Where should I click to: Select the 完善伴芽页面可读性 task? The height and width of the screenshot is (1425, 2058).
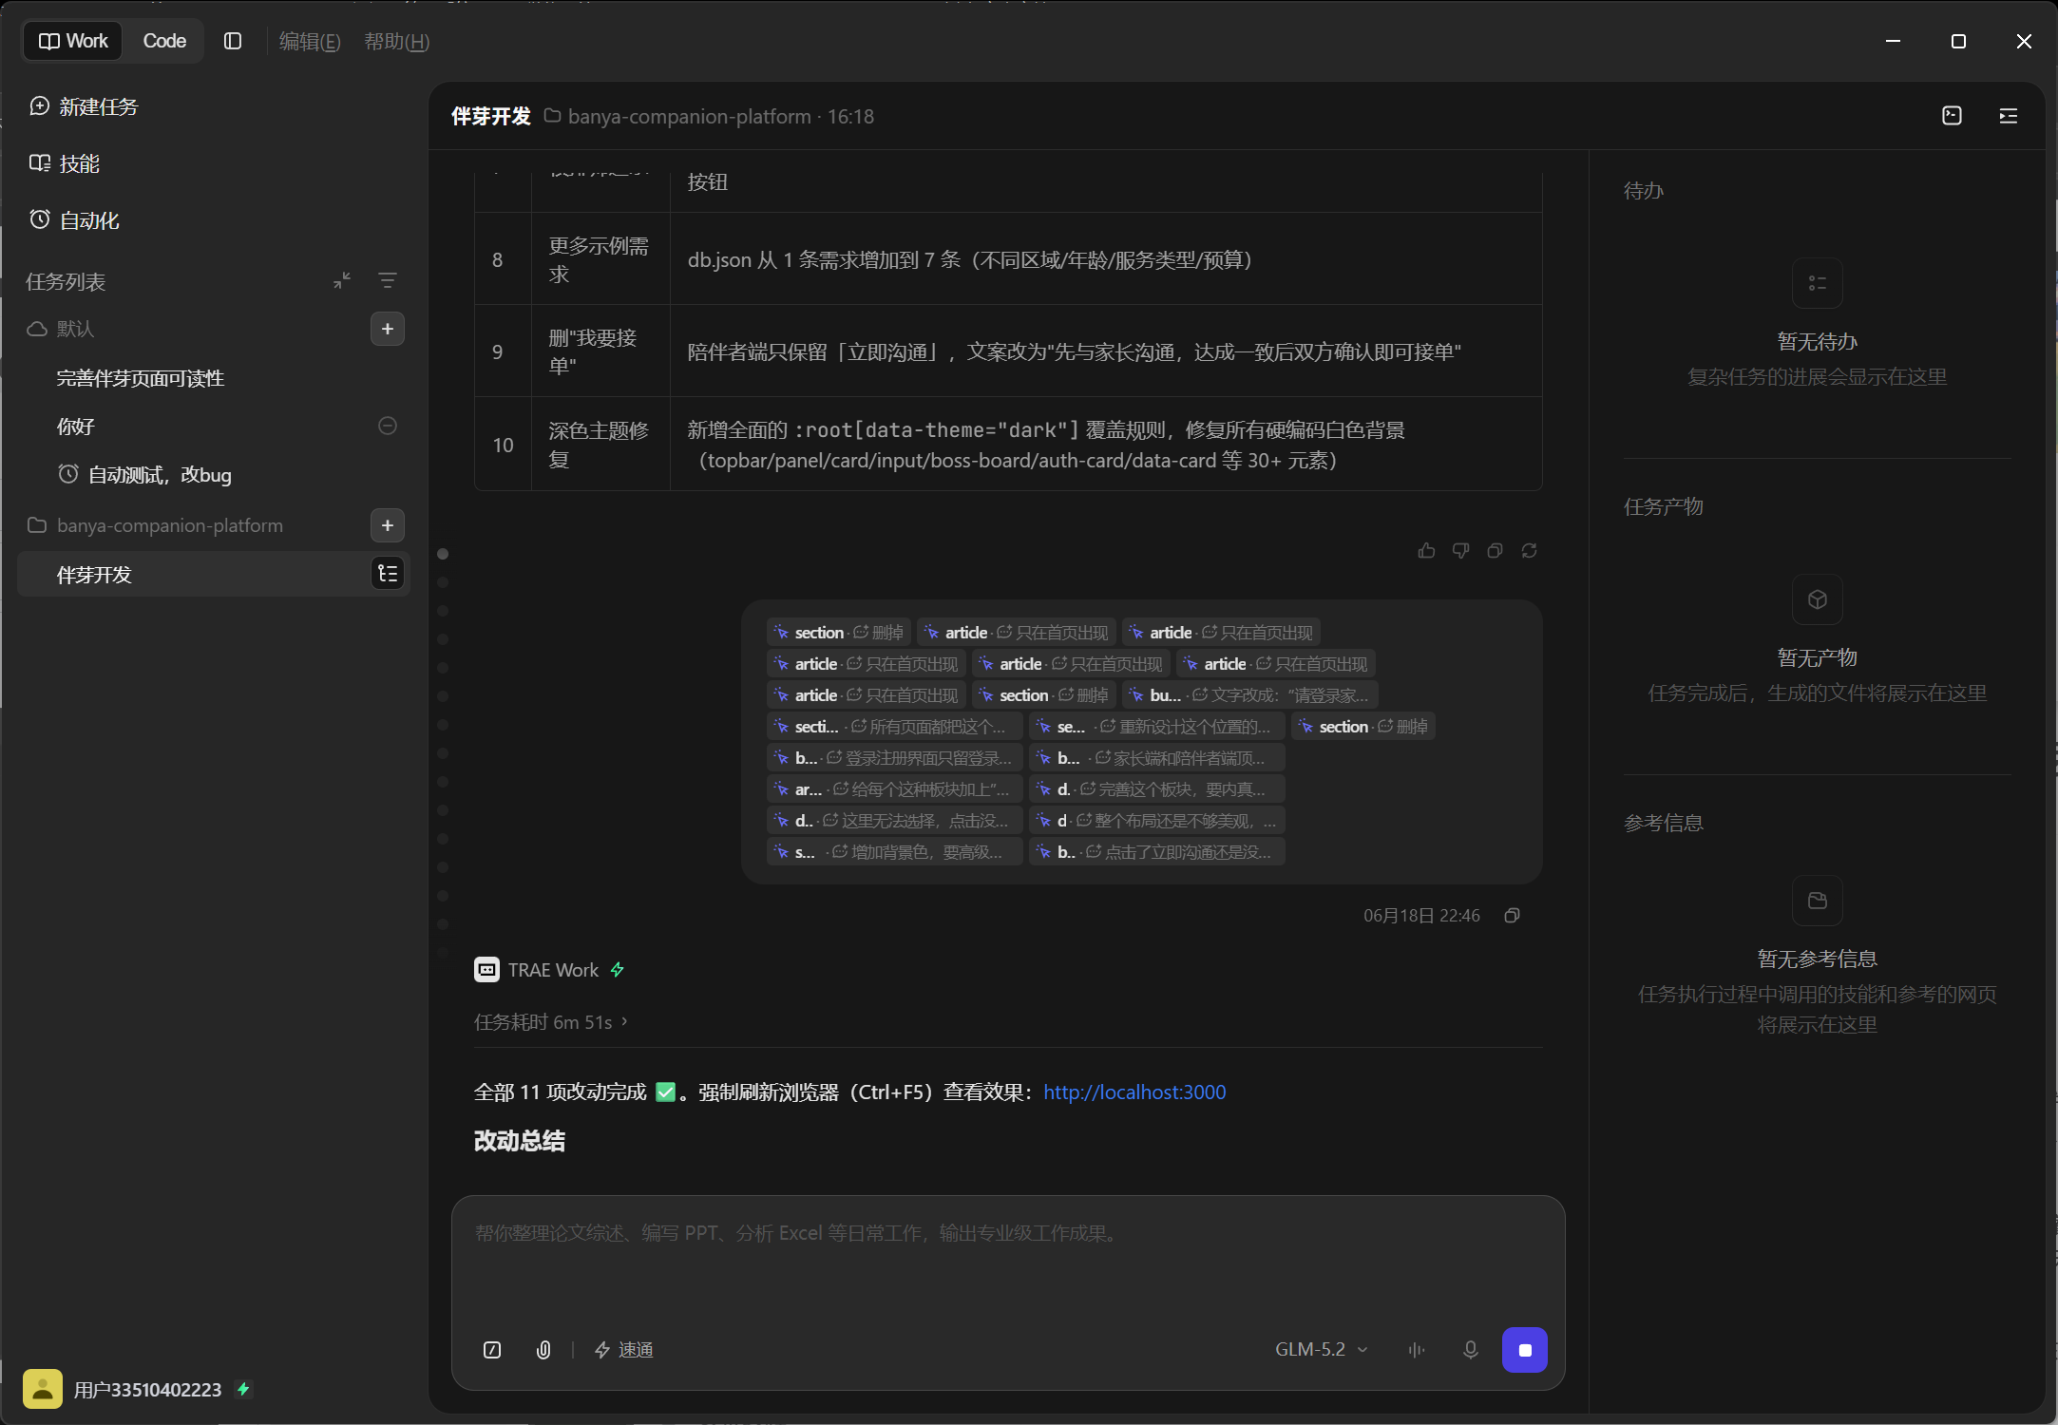141,378
